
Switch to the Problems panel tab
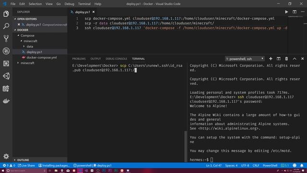point(79,59)
